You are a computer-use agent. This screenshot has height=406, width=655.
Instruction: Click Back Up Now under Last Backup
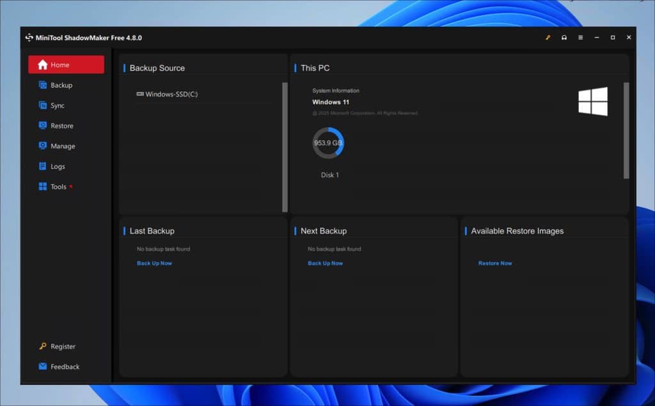(x=154, y=263)
